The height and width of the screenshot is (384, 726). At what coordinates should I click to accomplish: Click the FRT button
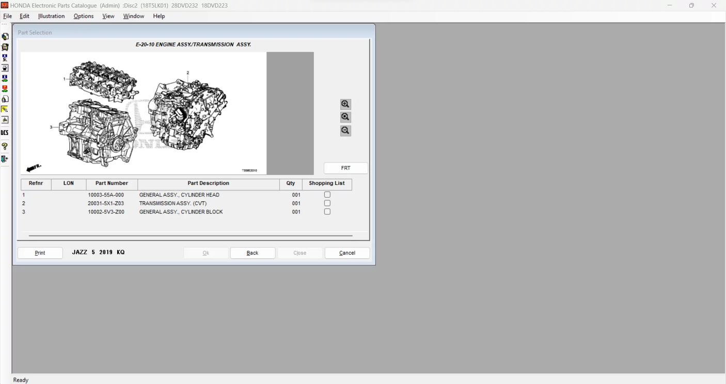click(x=345, y=168)
